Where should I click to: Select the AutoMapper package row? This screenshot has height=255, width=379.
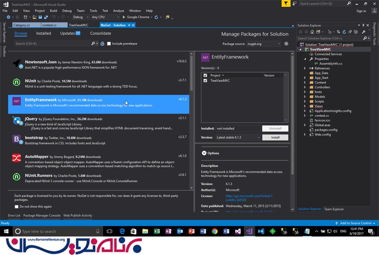(98, 161)
